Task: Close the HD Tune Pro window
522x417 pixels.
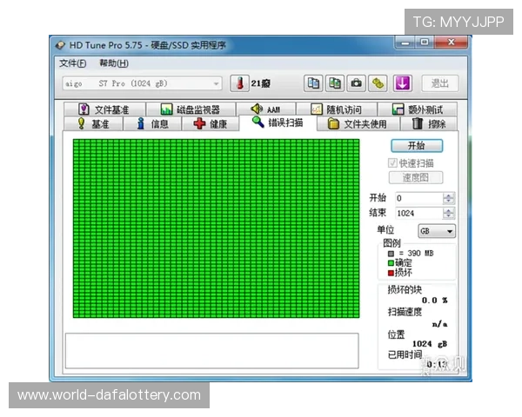Action: (451, 43)
